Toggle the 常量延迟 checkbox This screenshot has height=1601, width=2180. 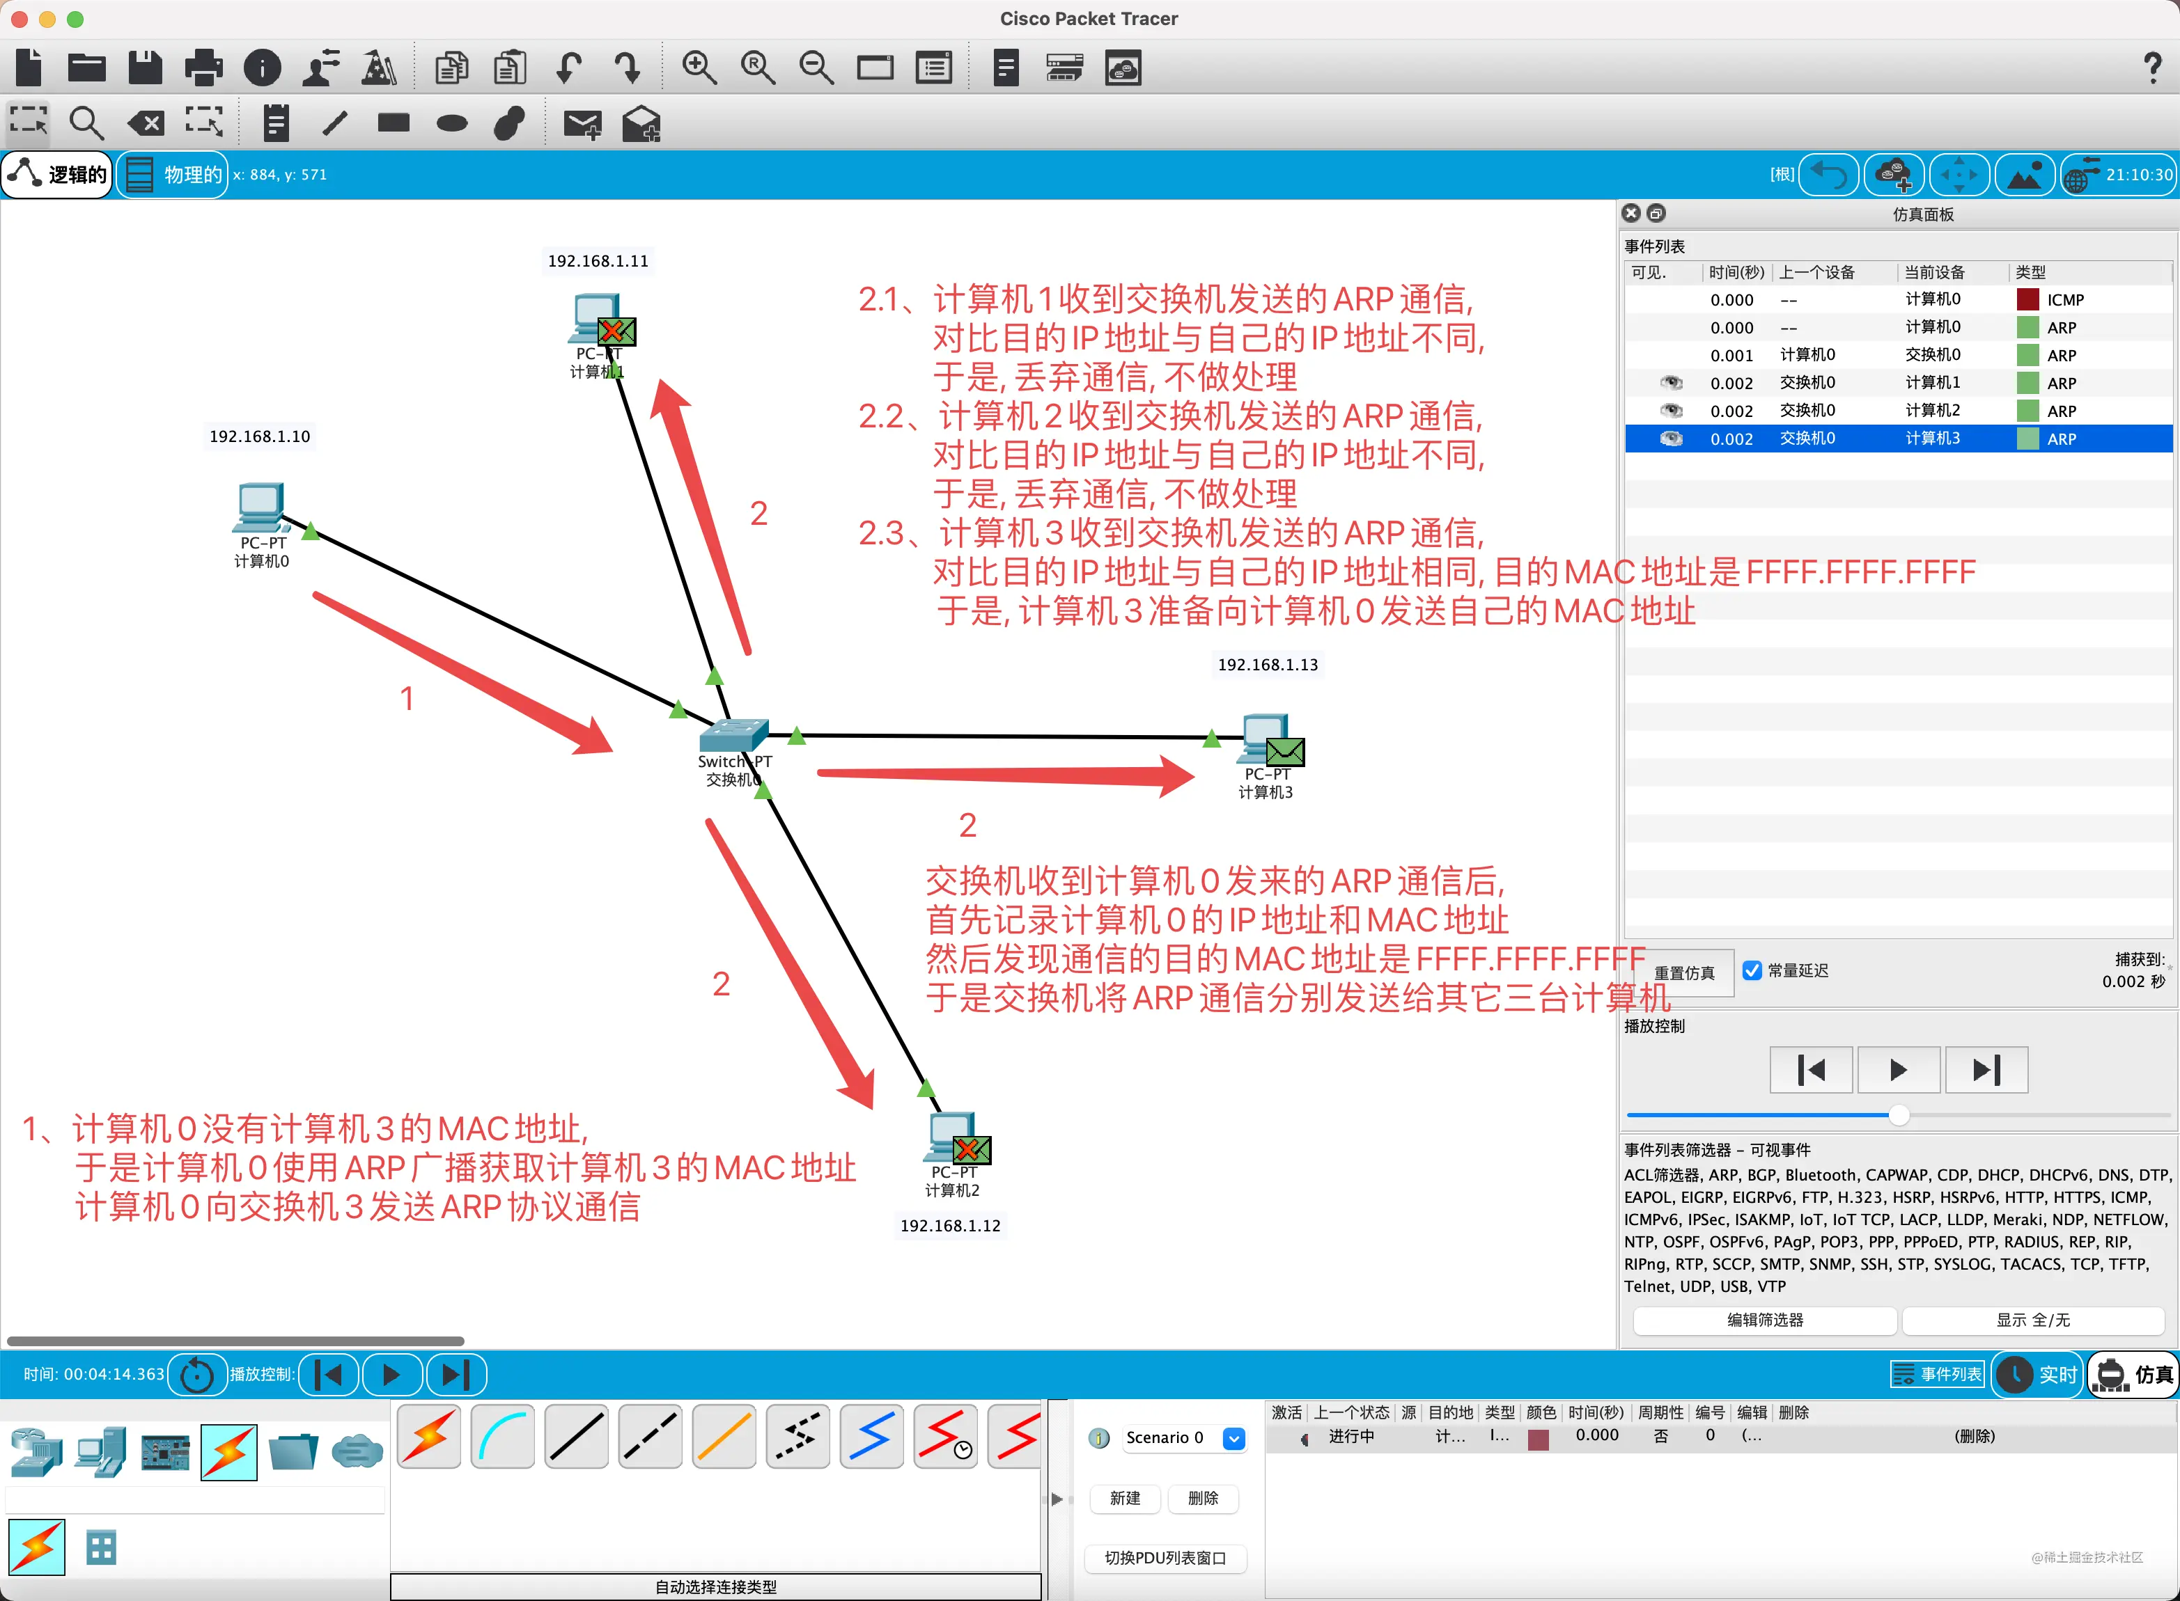tap(1752, 970)
